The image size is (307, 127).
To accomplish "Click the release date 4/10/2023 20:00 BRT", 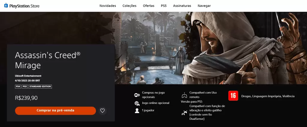I will click(x=28, y=80).
